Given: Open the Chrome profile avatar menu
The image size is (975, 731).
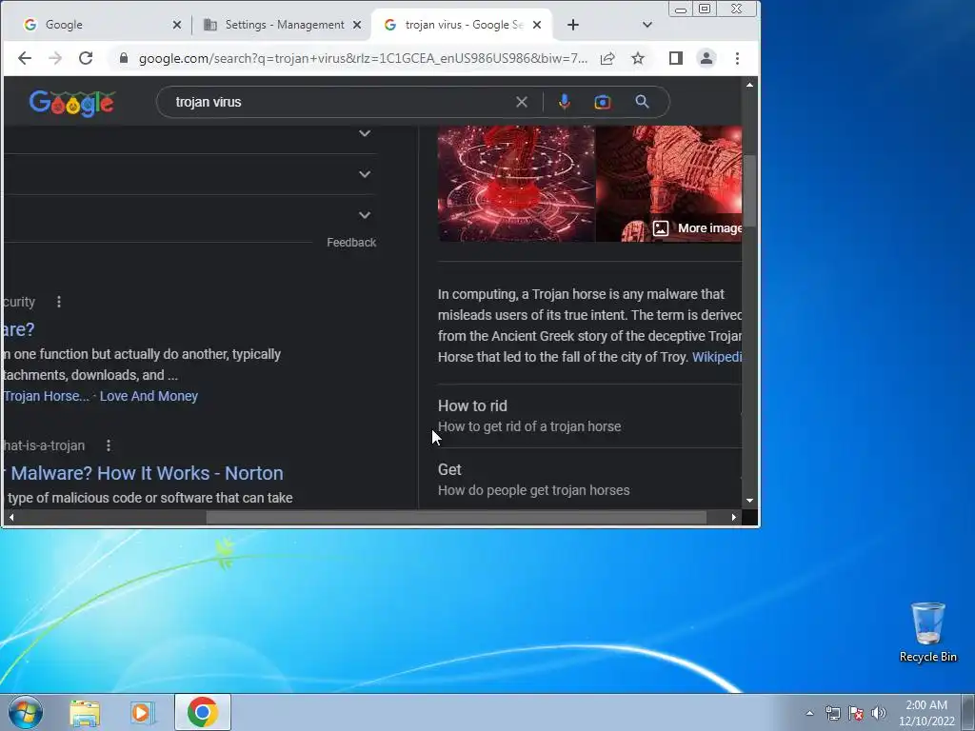Looking at the screenshot, I should (706, 58).
